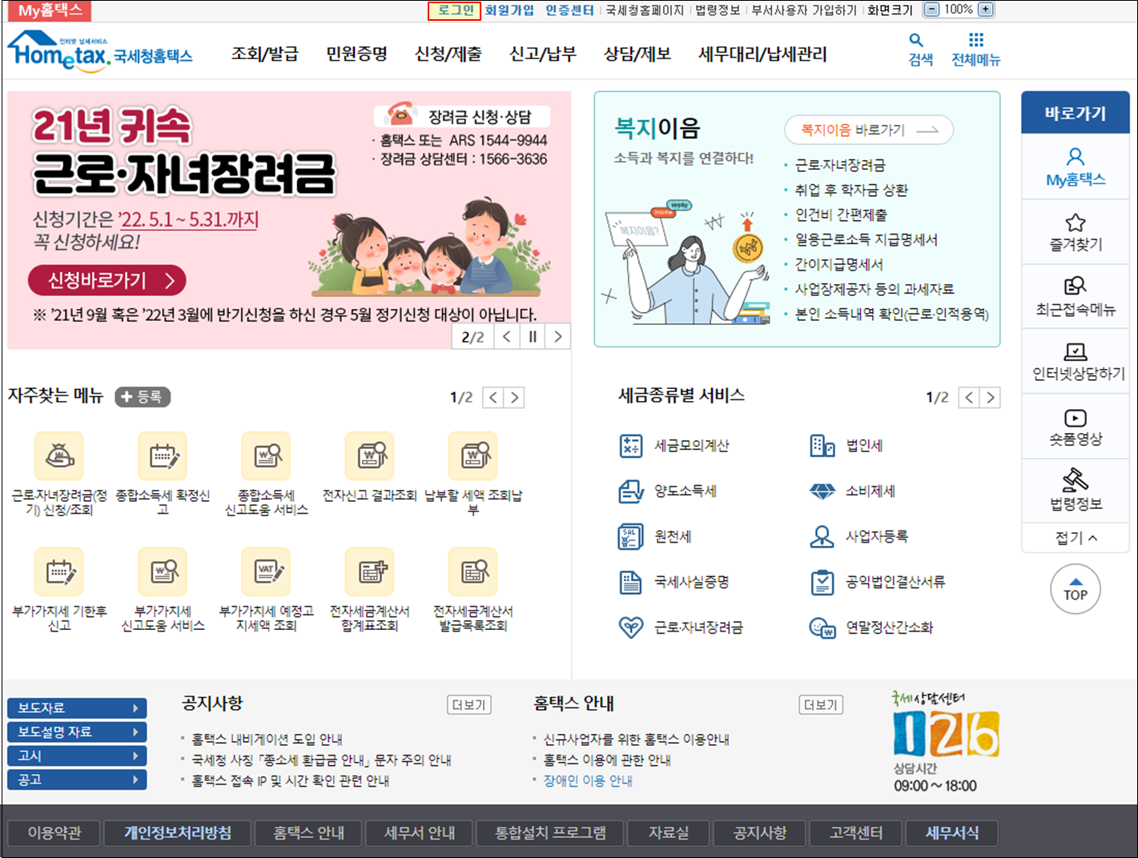The image size is (1138, 858).
Task: Click 더보기 next to 홈택스 안내
Action: click(821, 705)
